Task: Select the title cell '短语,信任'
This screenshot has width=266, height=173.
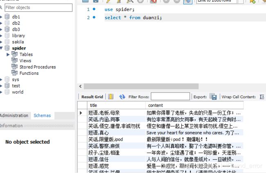Action: 116,159
